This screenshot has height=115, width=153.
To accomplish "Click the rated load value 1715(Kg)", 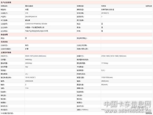I will tap(105, 63).
